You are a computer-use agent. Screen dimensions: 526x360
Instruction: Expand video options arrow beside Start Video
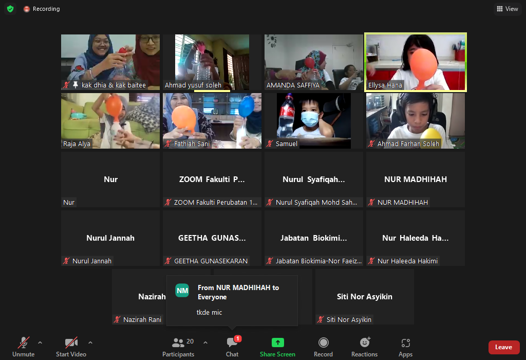click(90, 343)
